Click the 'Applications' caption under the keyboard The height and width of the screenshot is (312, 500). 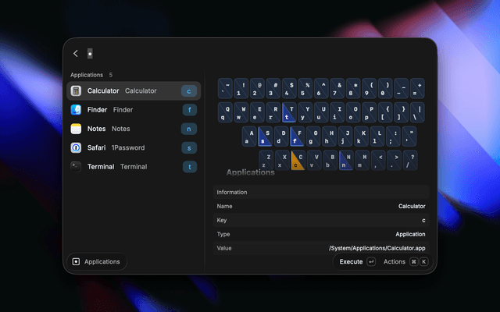[250, 172]
